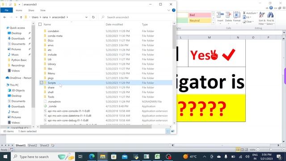Open Task View on taskbar

pyautogui.click(x=80, y=157)
